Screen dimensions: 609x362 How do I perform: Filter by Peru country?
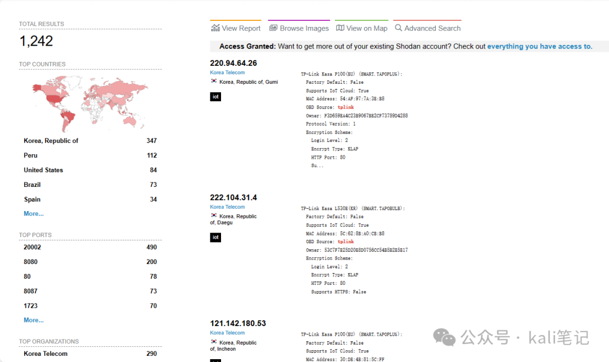click(90, 155)
